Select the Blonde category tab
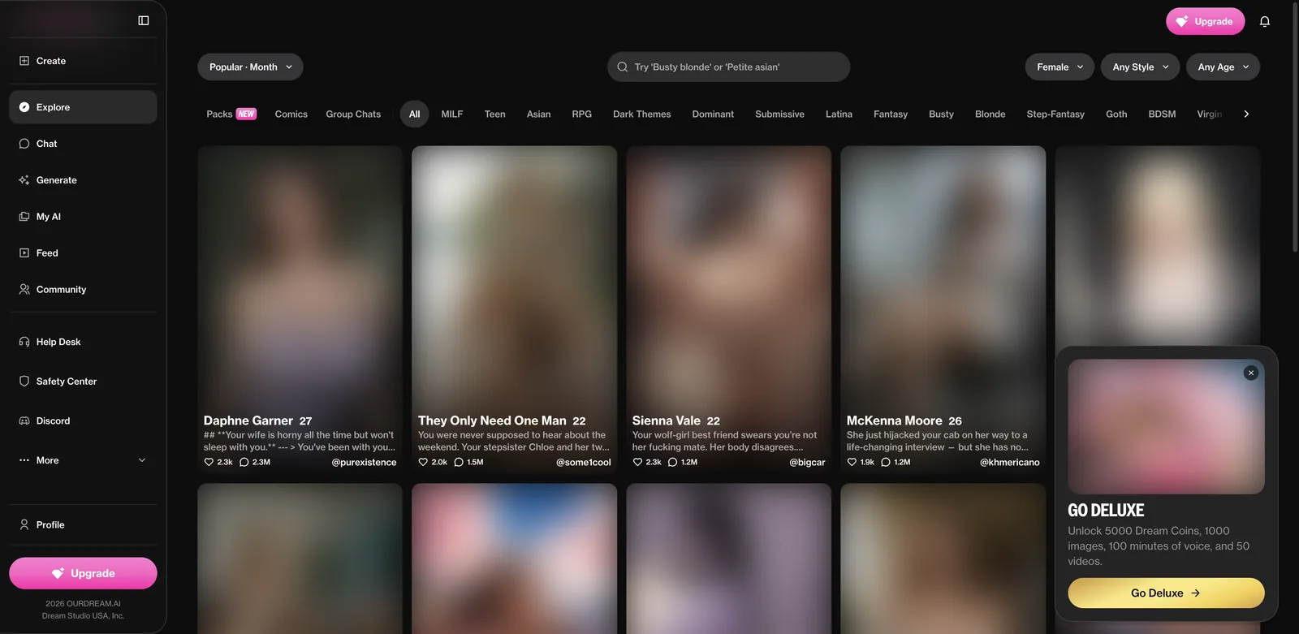This screenshot has width=1299, height=634. coord(990,114)
